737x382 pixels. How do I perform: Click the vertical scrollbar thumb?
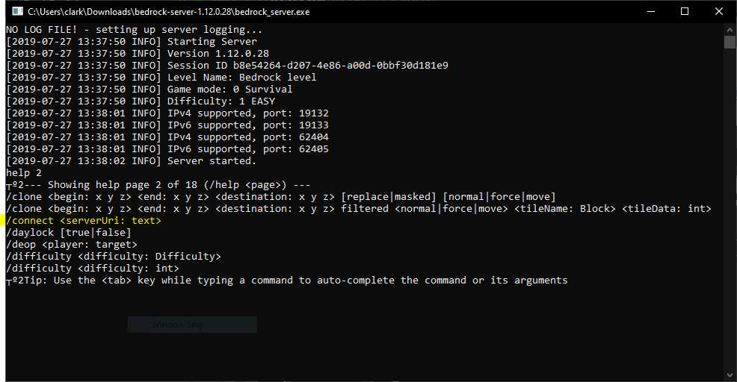point(730,42)
